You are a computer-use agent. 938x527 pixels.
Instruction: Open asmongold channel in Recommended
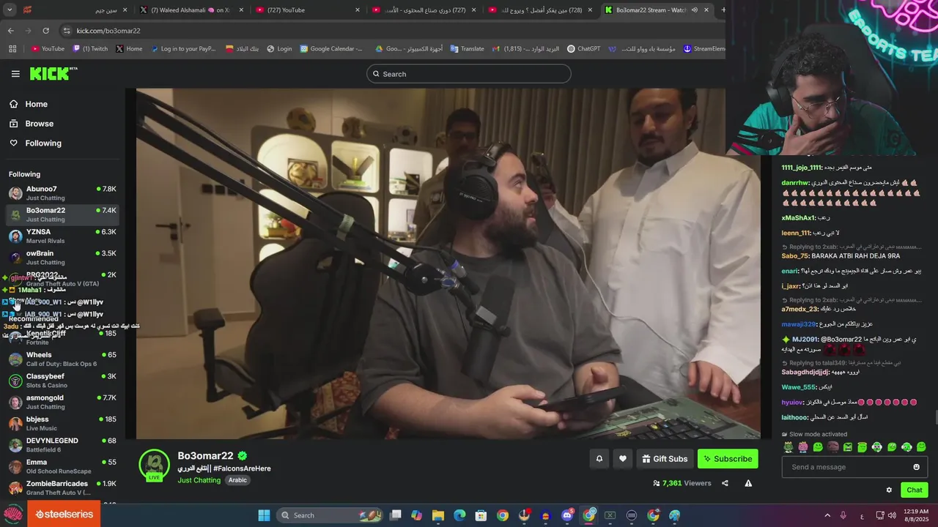pyautogui.click(x=62, y=402)
